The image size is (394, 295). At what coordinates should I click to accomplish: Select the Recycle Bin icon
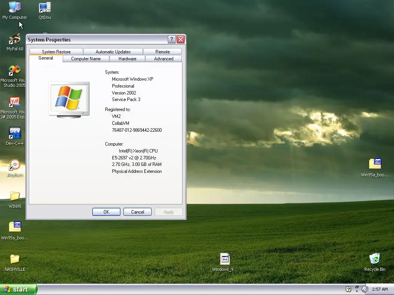pyautogui.click(x=375, y=262)
